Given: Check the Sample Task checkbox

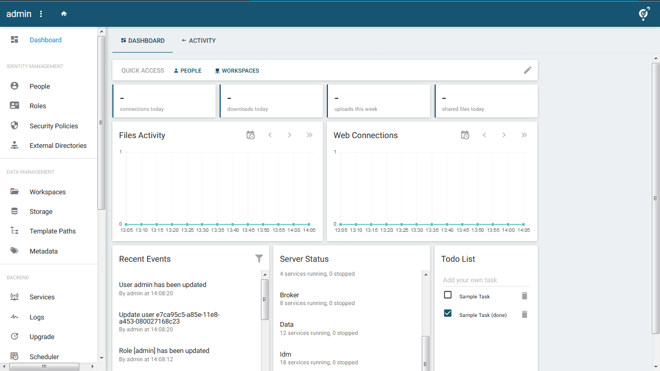Looking at the screenshot, I should 448,295.
